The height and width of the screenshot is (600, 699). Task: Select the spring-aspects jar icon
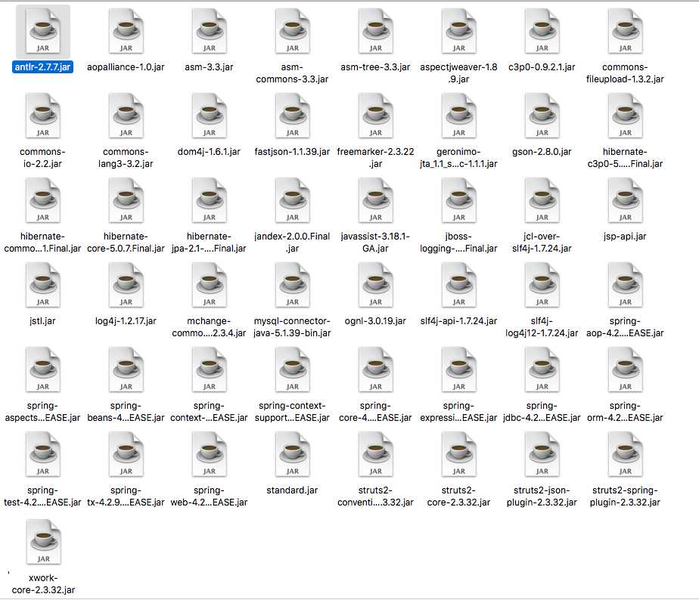43,370
